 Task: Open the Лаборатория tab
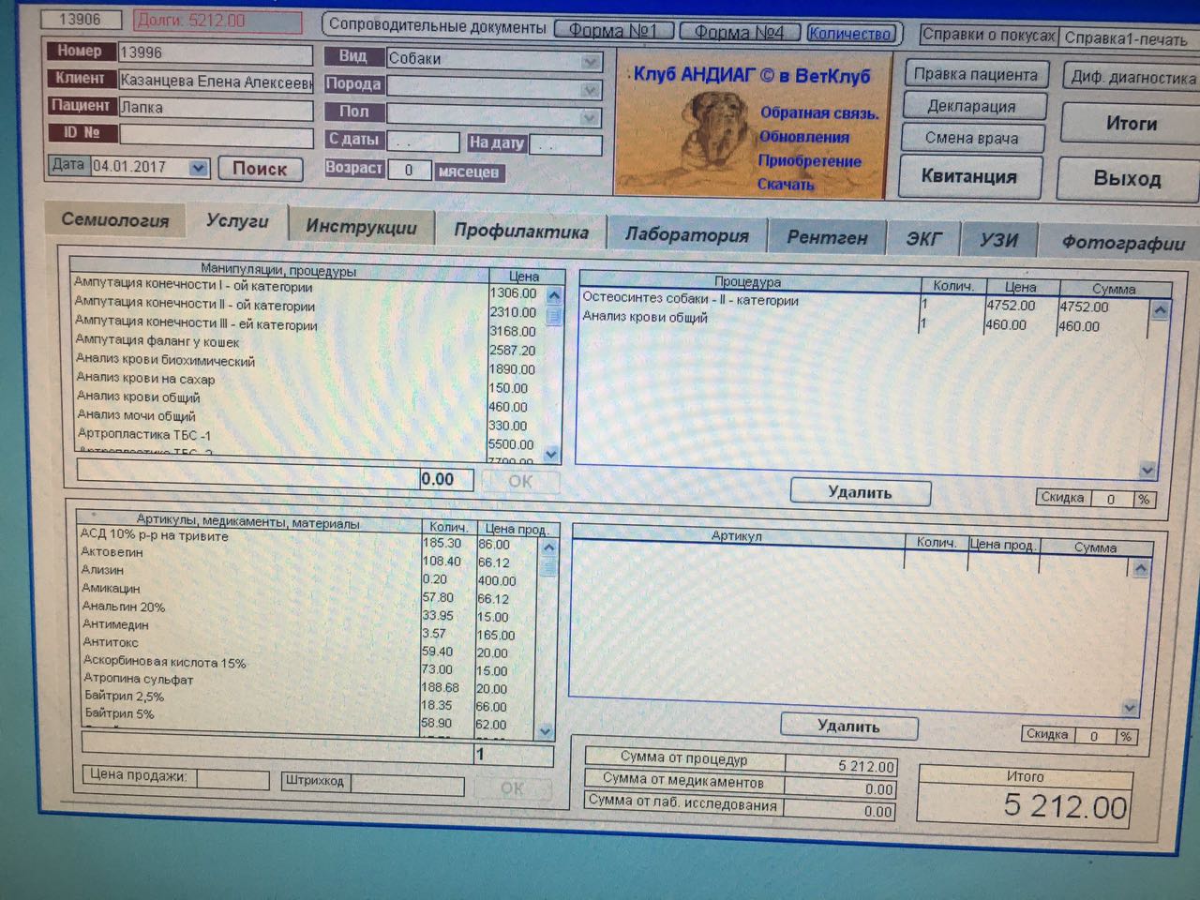pyautogui.click(x=687, y=235)
